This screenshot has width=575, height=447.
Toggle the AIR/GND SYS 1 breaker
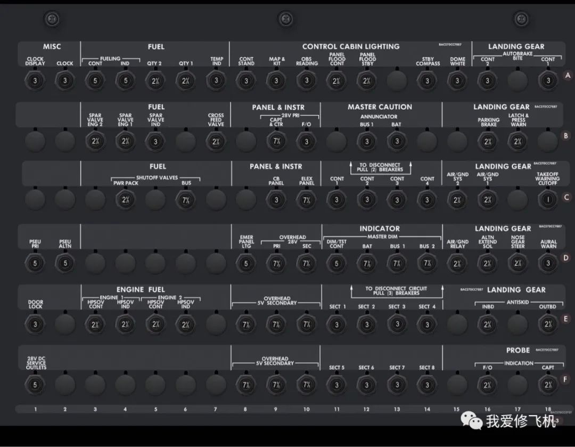coord(487,200)
